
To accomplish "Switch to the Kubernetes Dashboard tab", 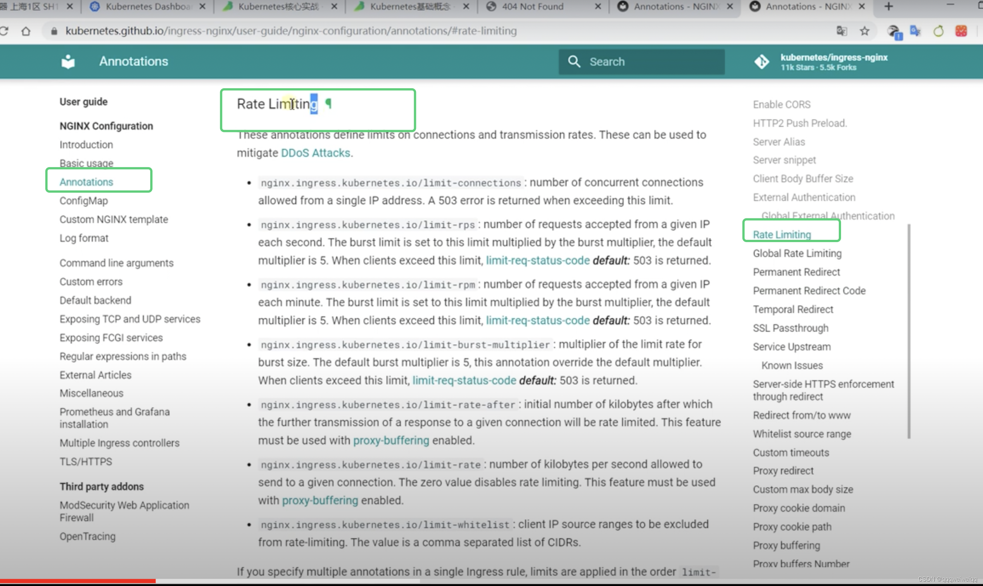I will coord(148,7).
